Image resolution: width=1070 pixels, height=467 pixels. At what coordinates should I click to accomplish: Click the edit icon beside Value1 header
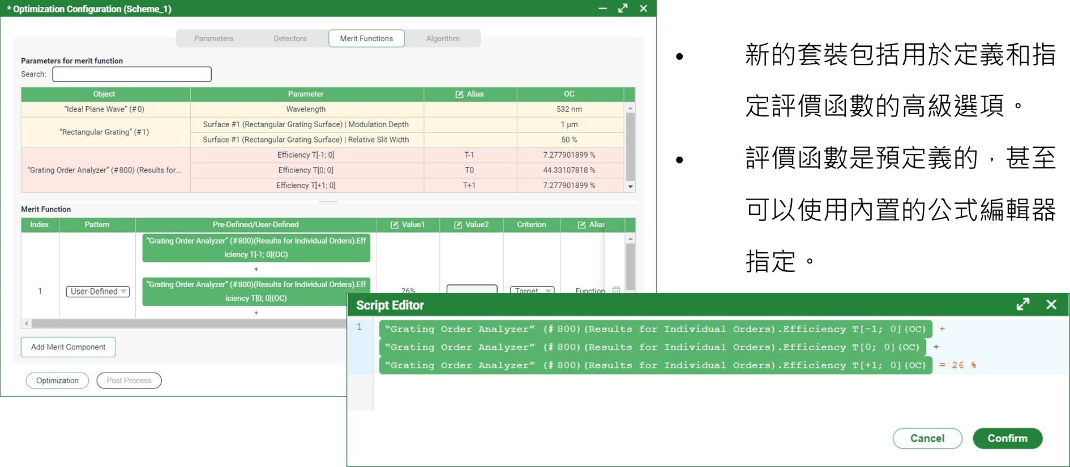[x=395, y=225]
